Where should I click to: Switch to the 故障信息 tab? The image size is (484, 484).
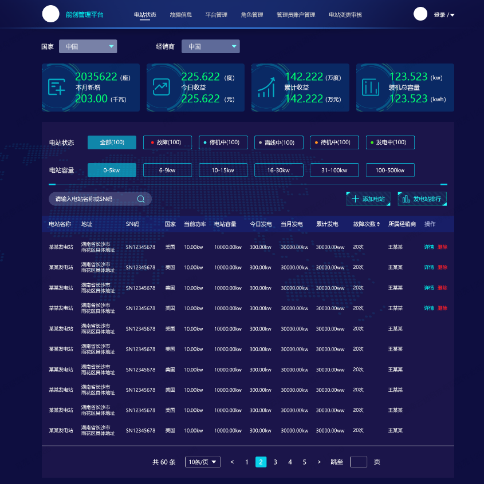click(x=181, y=15)
